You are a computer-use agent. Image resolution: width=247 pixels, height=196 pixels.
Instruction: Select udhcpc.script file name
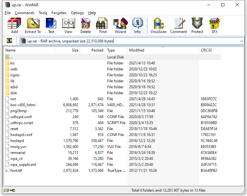point(22,123)
